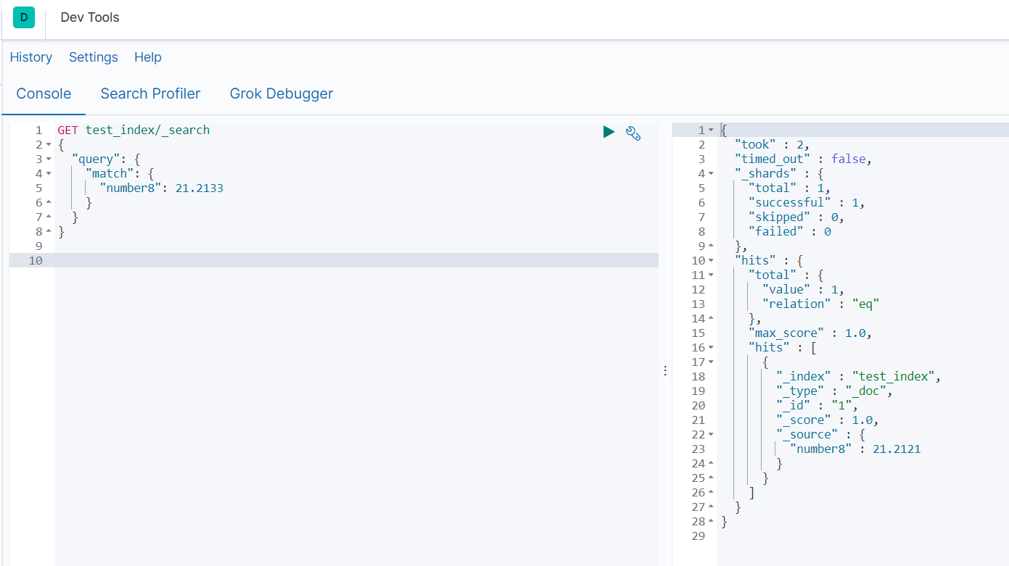This screenshot has width=1009, height=566.
Task: Collapse outer "hits" fold at output line 10
Action: [711, 261]
